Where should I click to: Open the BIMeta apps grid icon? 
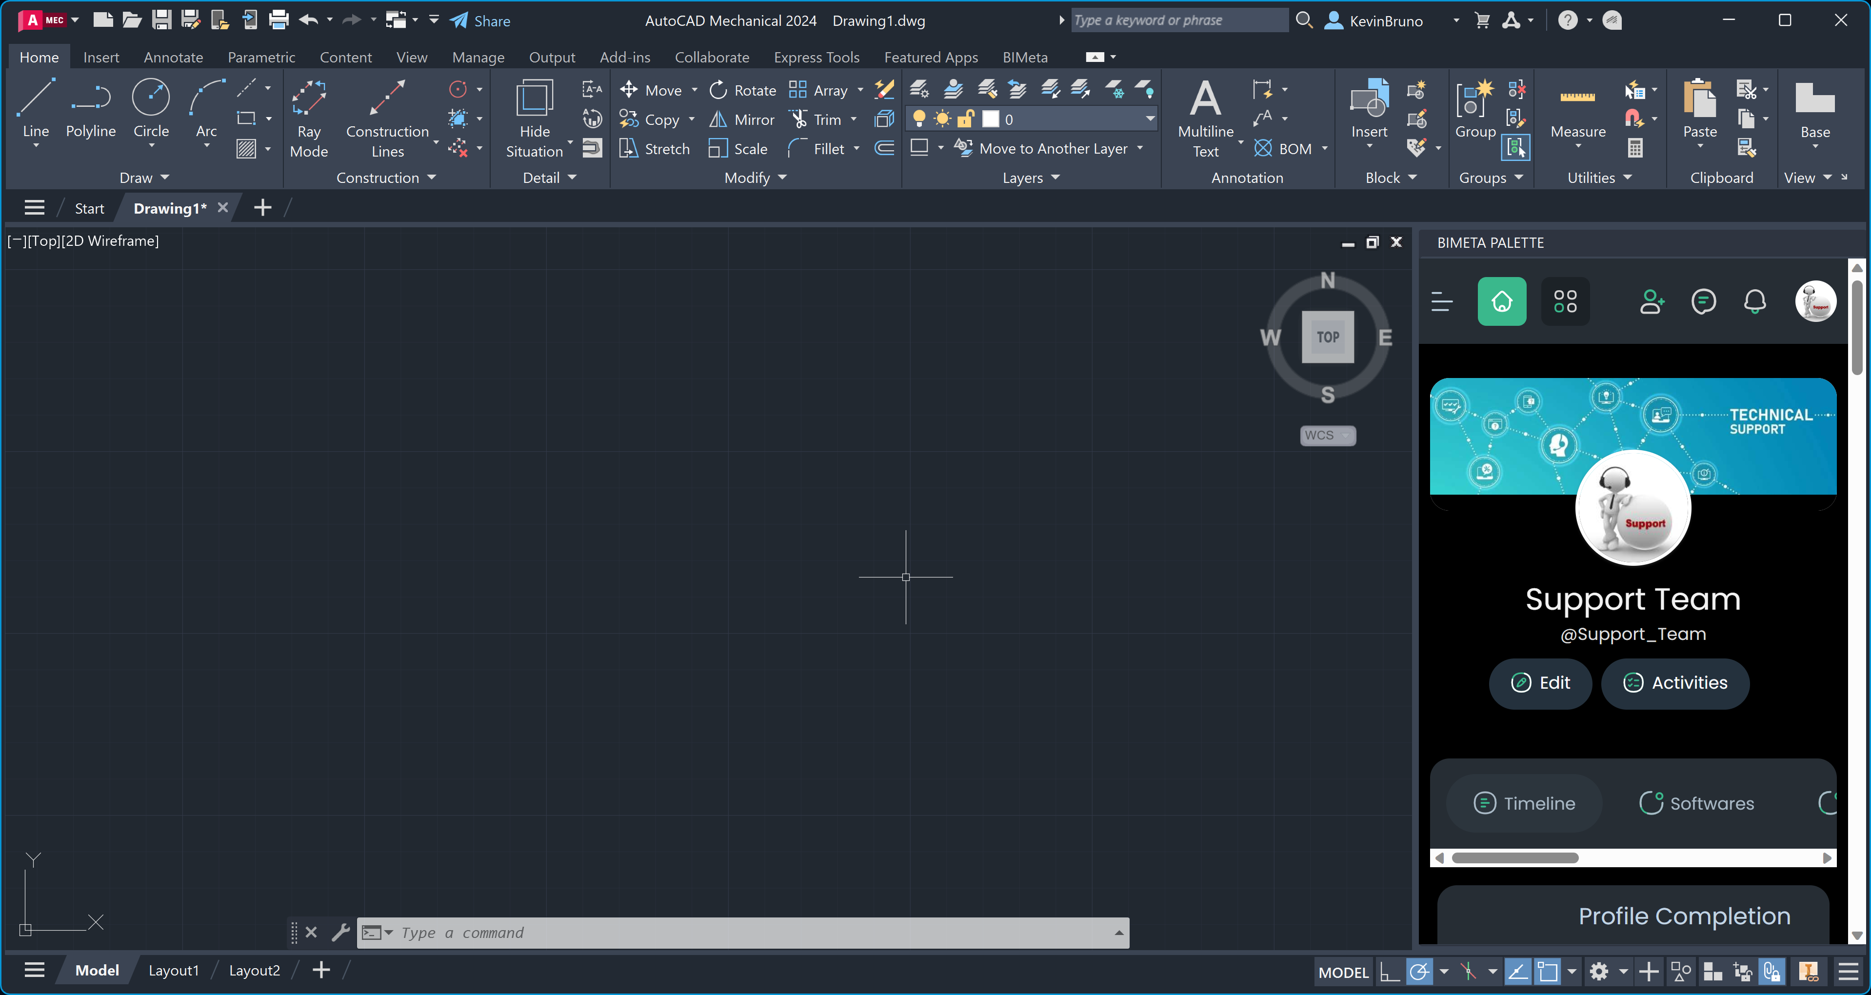click(x=1565, y=300)
